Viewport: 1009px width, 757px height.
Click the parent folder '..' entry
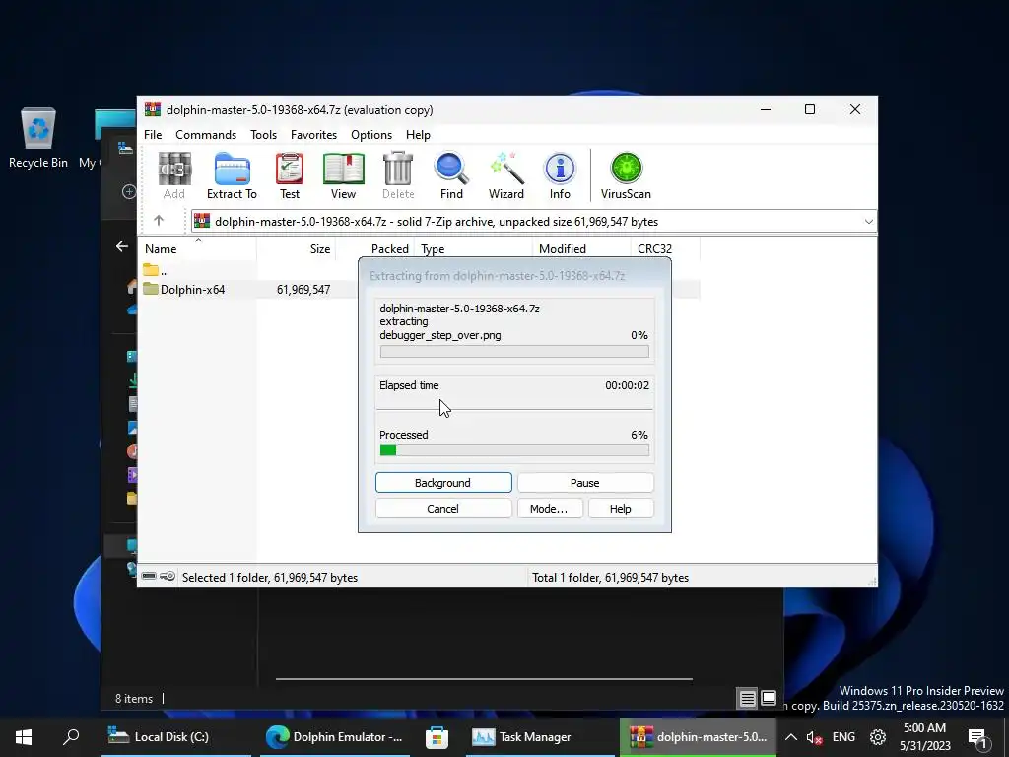pyautogui.click(x=155, y=270)
